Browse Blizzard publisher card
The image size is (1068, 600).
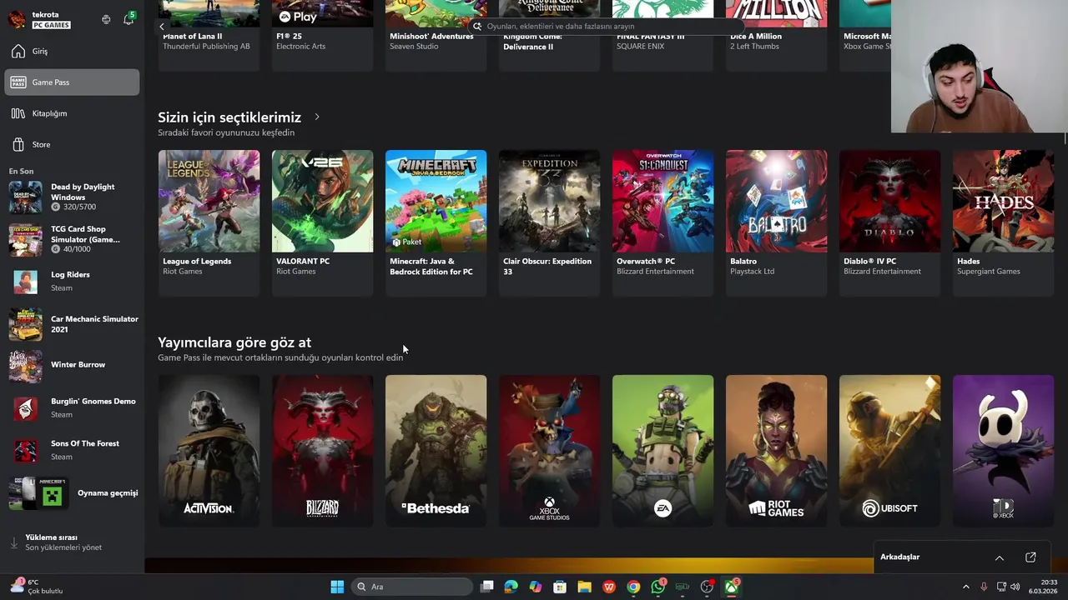tap(322, 451)
